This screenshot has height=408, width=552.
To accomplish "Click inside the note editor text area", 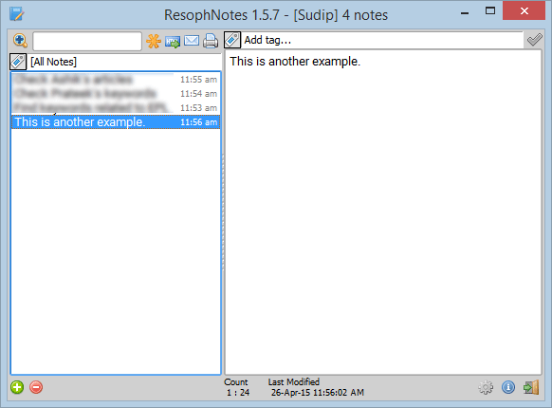I will (383, 213).
